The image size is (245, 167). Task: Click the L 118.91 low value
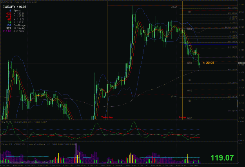(x=19, y=22)
